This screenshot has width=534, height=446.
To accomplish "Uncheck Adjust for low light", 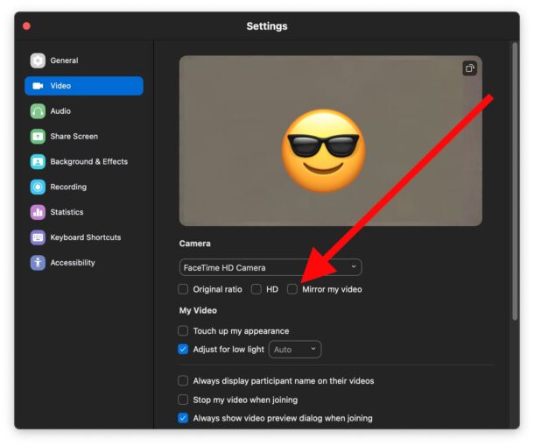I will 183,350.
